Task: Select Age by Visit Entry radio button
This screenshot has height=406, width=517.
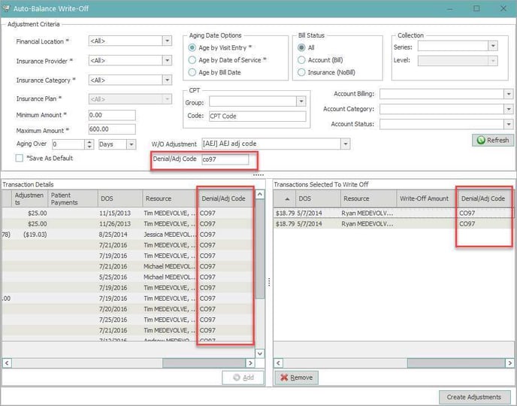Action: point(192,47)
